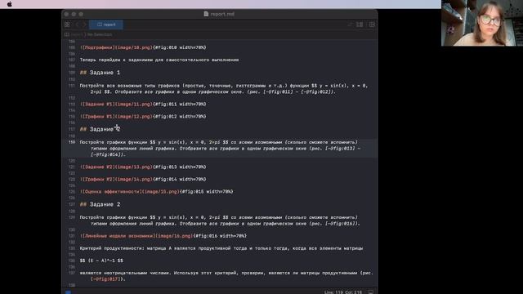Go back with the left chevron
The height and width of the screenshot is (294, 523).
(78, 24)
